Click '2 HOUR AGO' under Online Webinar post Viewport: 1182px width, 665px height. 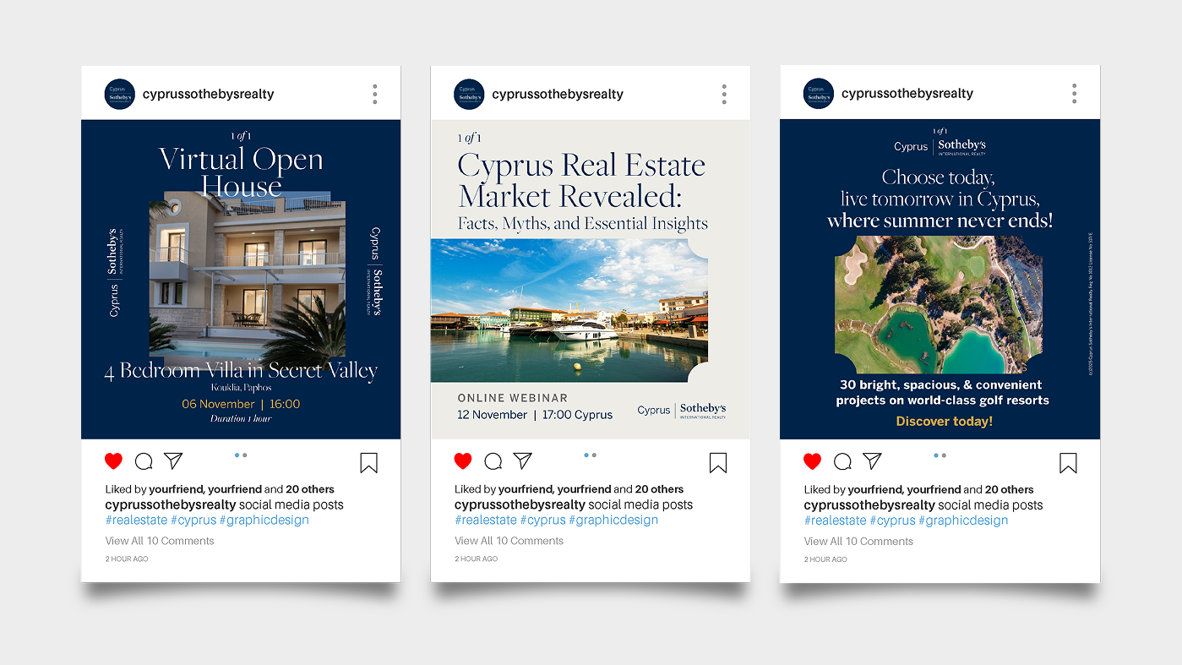coord(477,559)
